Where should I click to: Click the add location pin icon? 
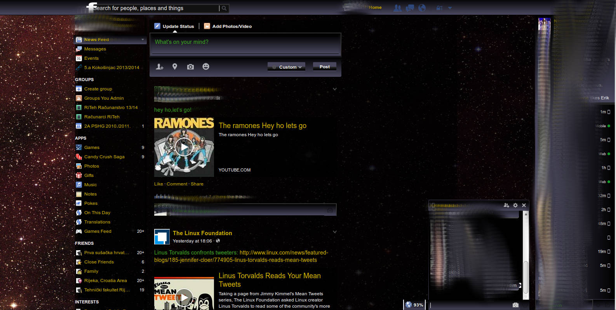click(175, 67)
